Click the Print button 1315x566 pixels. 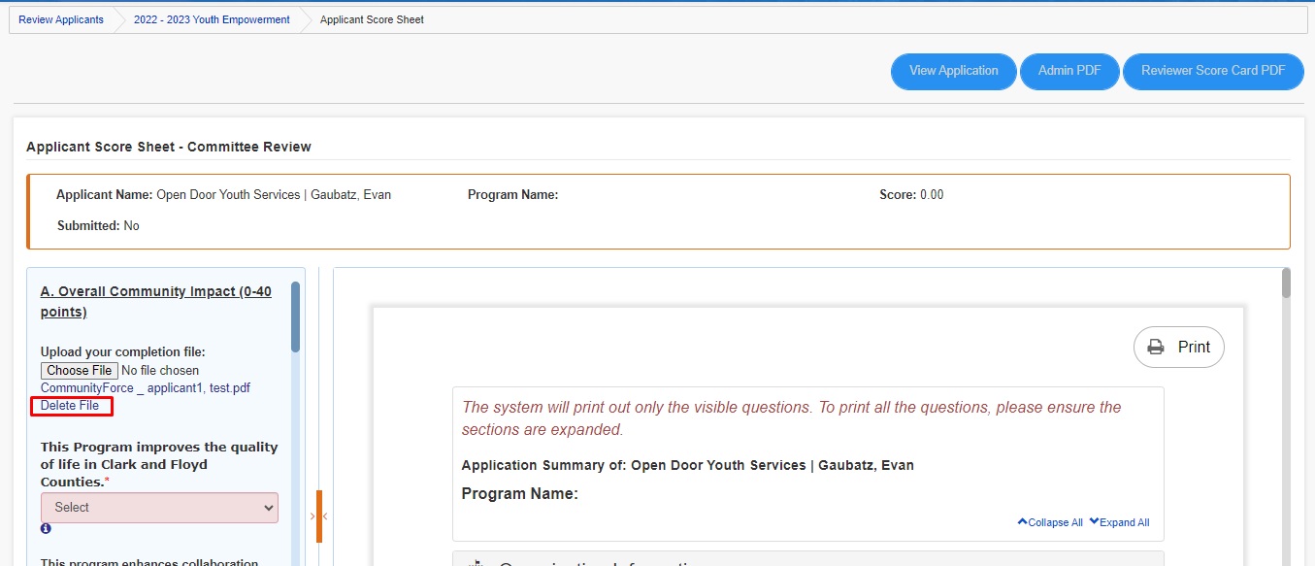click(1179, 347)
